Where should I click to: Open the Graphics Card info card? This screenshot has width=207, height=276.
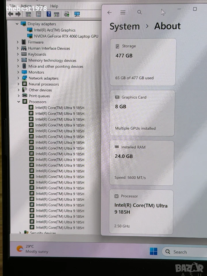142,113
